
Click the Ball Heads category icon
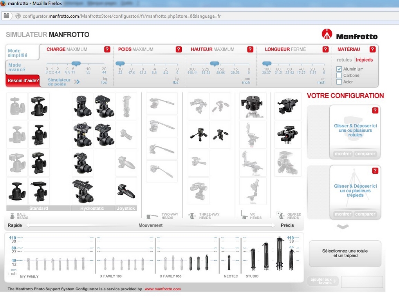[x=12, y=216]
